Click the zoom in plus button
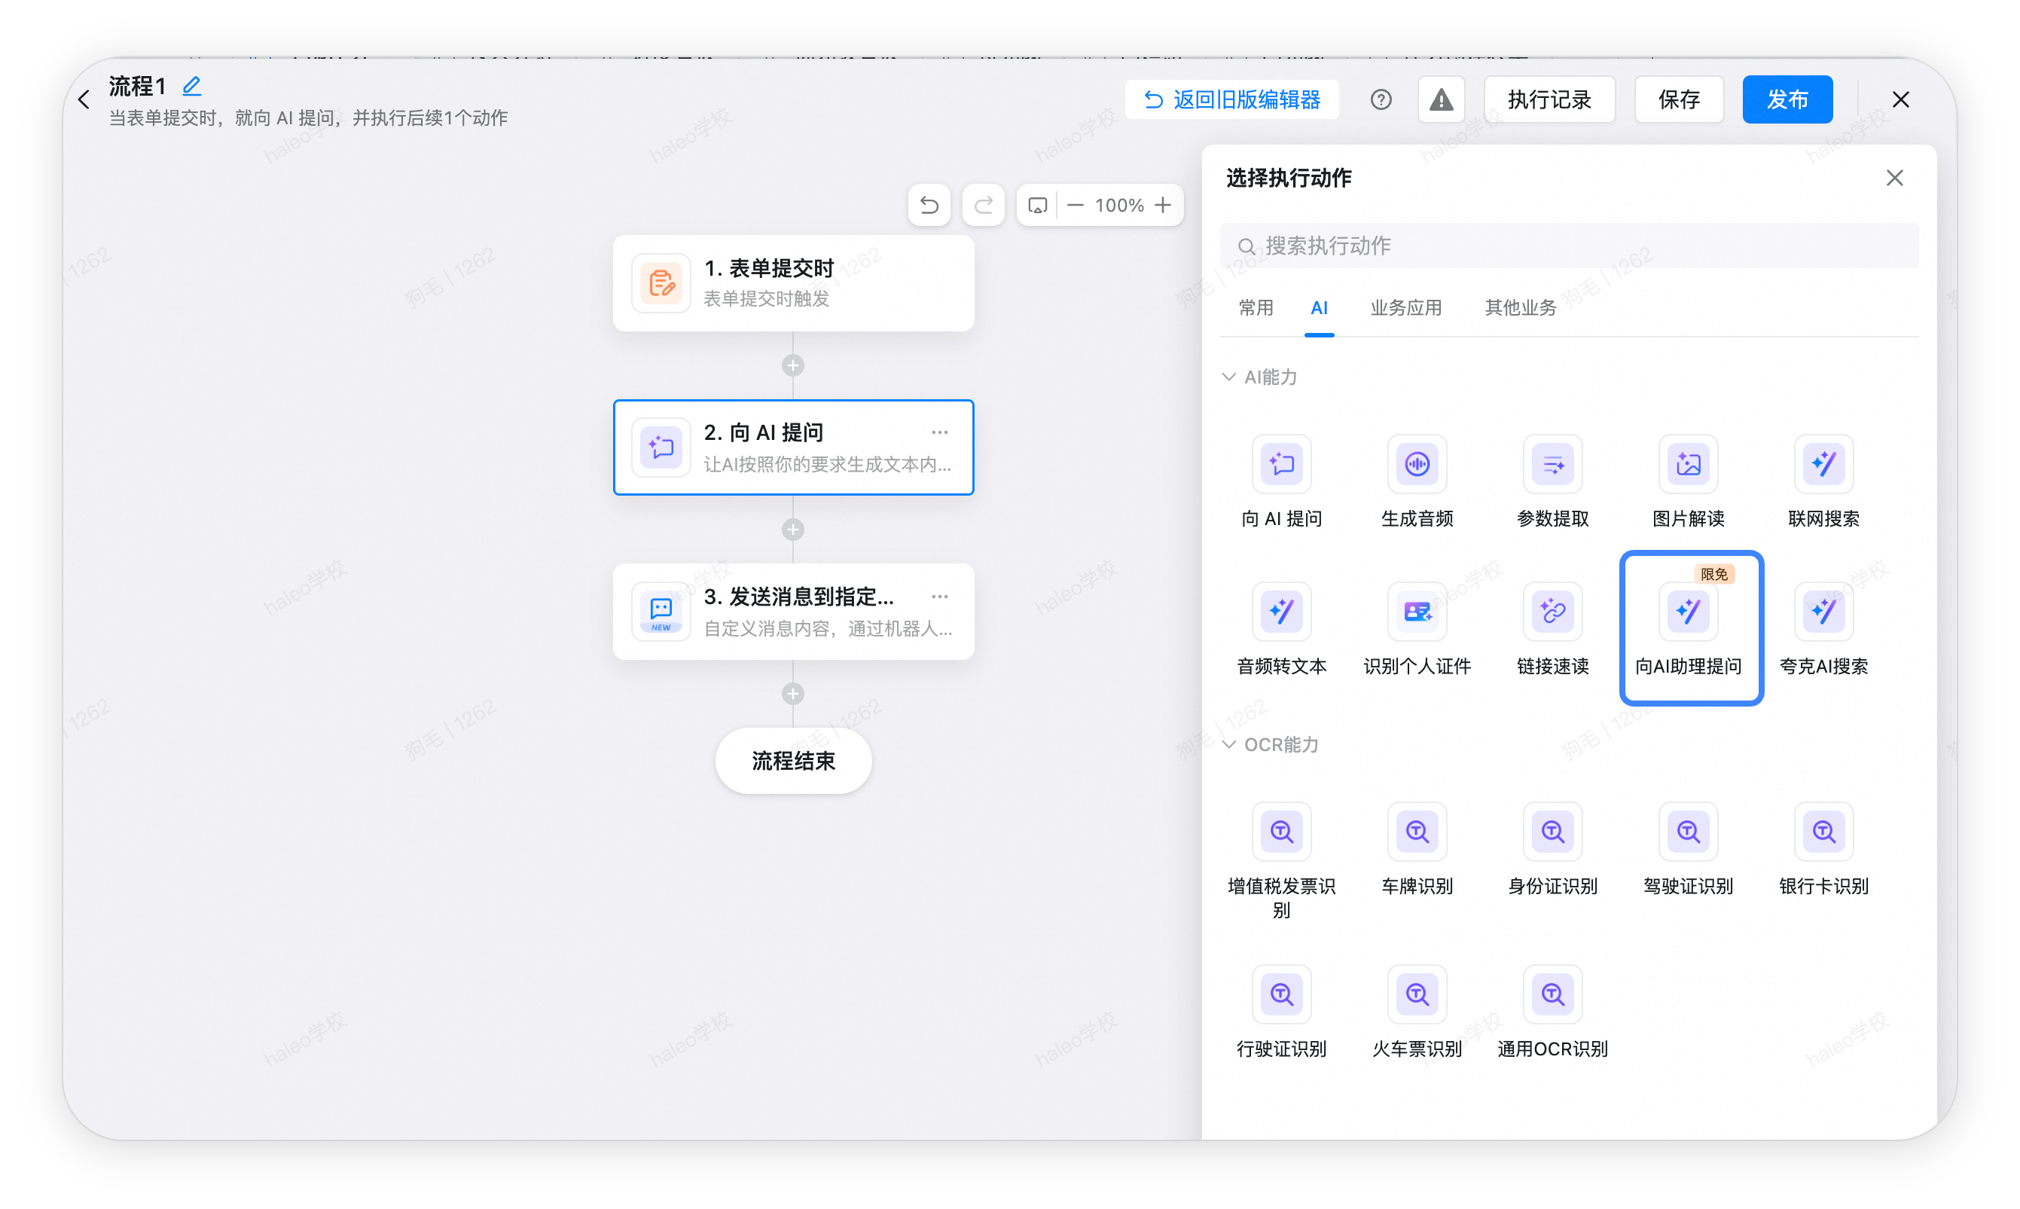The image size is (2020, 1209). 1162,204
